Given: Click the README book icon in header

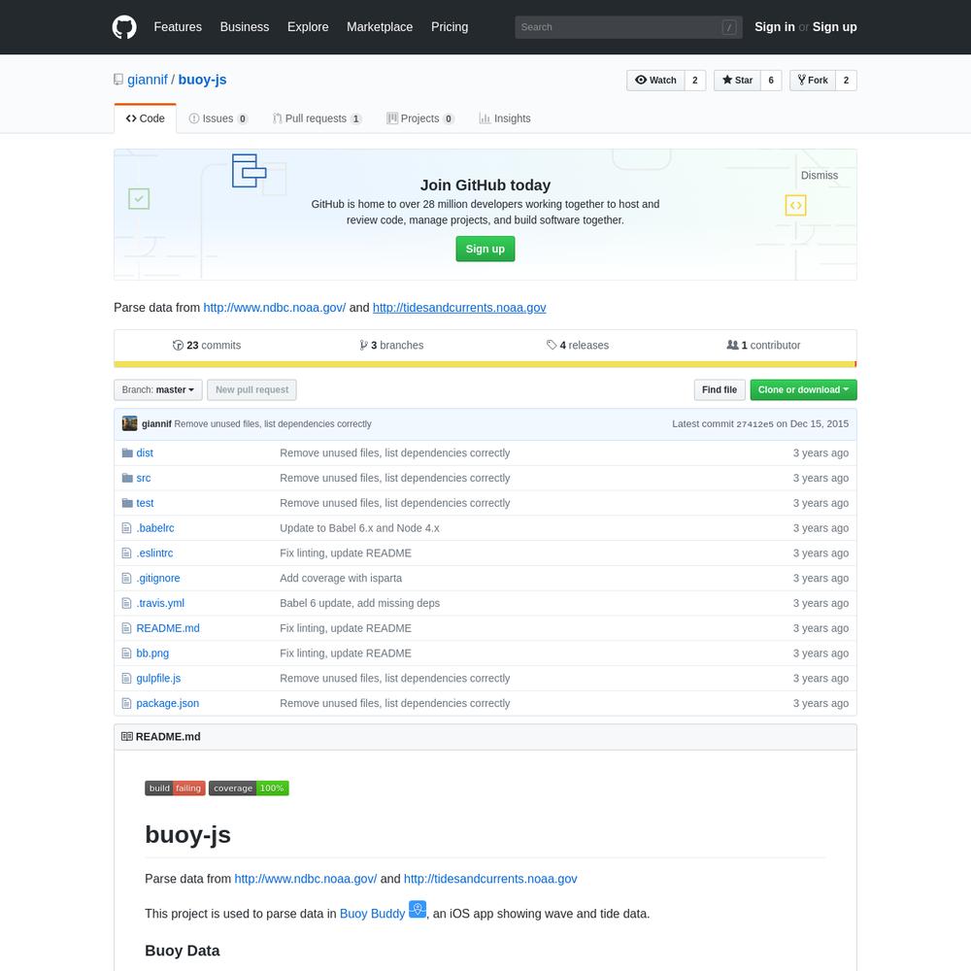Looking at the screenshot, I should coord(127,737).
